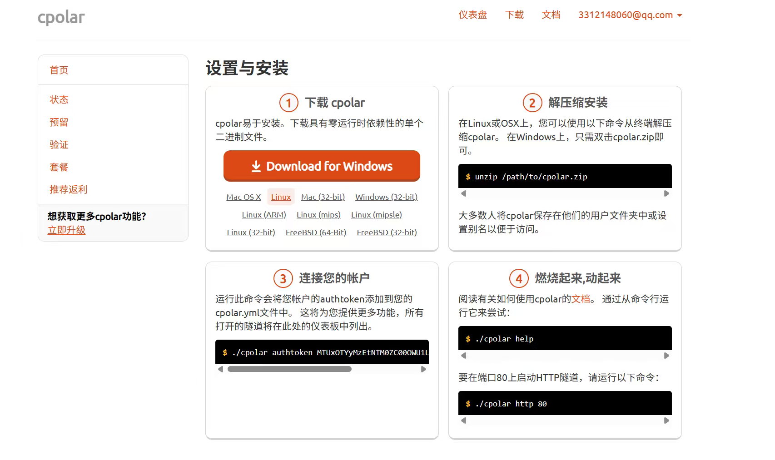The image size is (775, 460).
Task: Click the 下载 cpolar step heading
Action: 335,103
